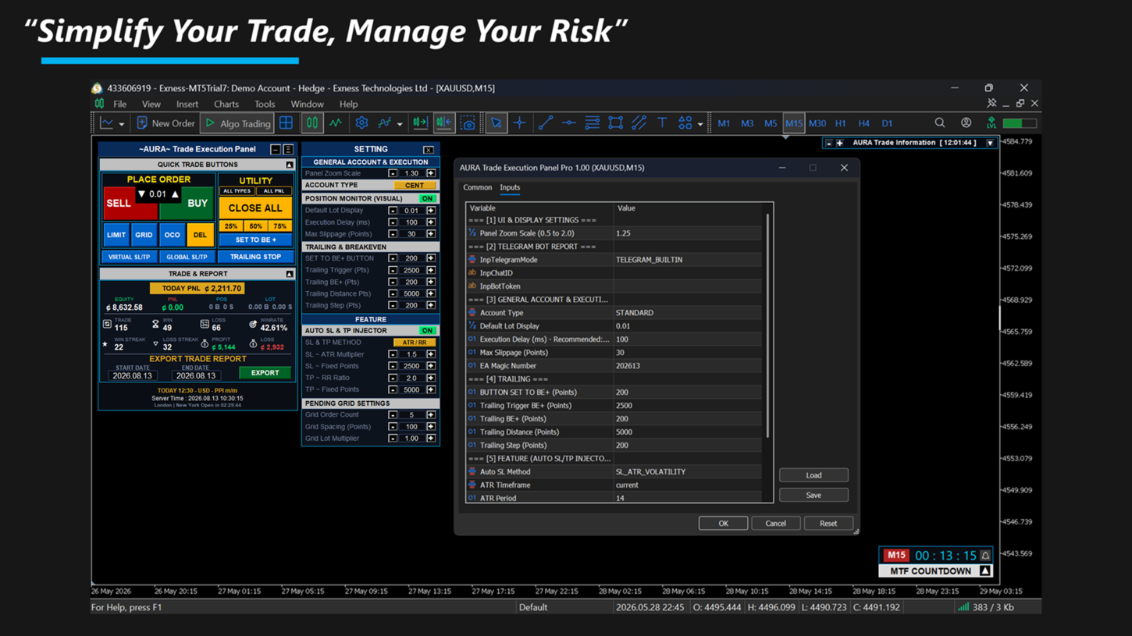Viewport: 1132px width, 636px height.
Task: Increase the Panel Zoom Scale value
Action: point(431,173)
